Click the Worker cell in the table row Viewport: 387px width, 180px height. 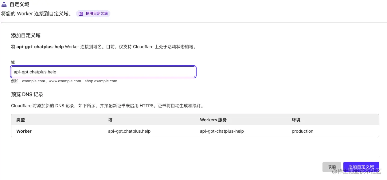click(24, 131)
